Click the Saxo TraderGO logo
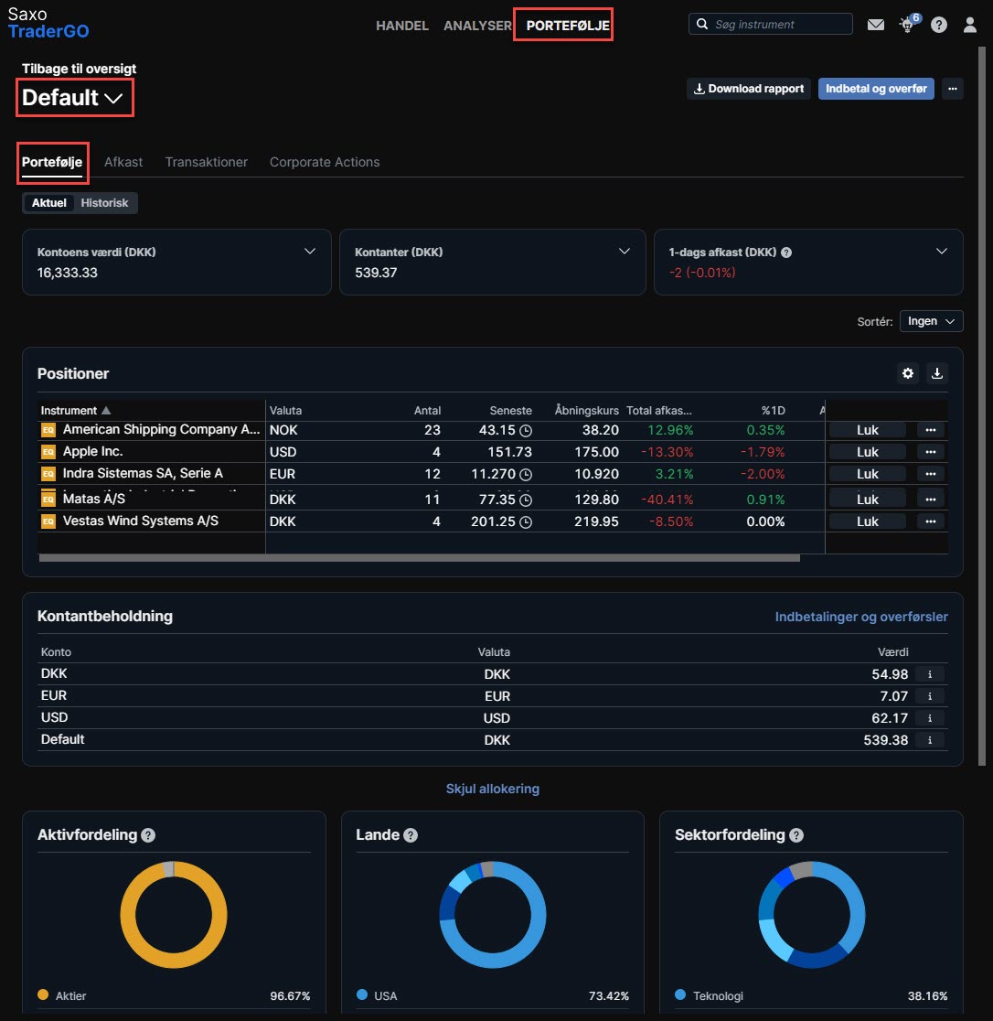Screen dimensions: 993x1021 [x=48, y=24]
